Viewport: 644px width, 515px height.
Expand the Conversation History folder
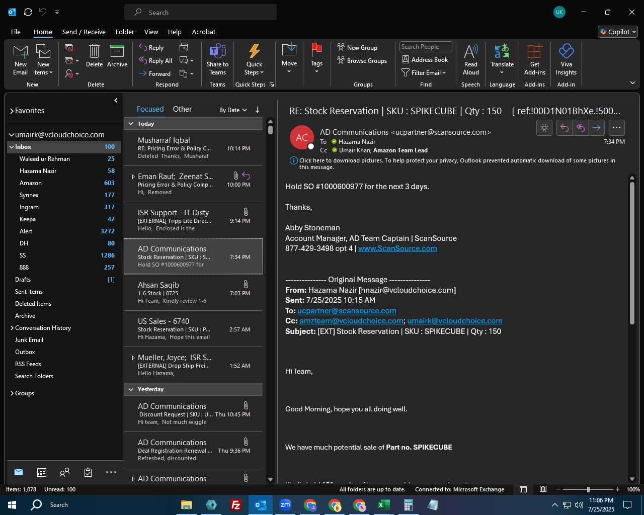click(x=12, y=328)
